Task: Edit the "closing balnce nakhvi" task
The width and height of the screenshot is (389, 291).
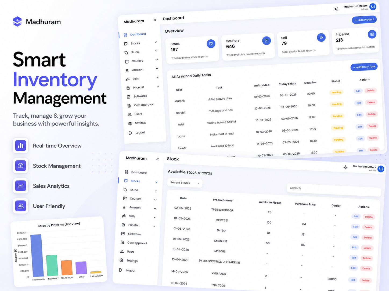Action: click(359, 115)
